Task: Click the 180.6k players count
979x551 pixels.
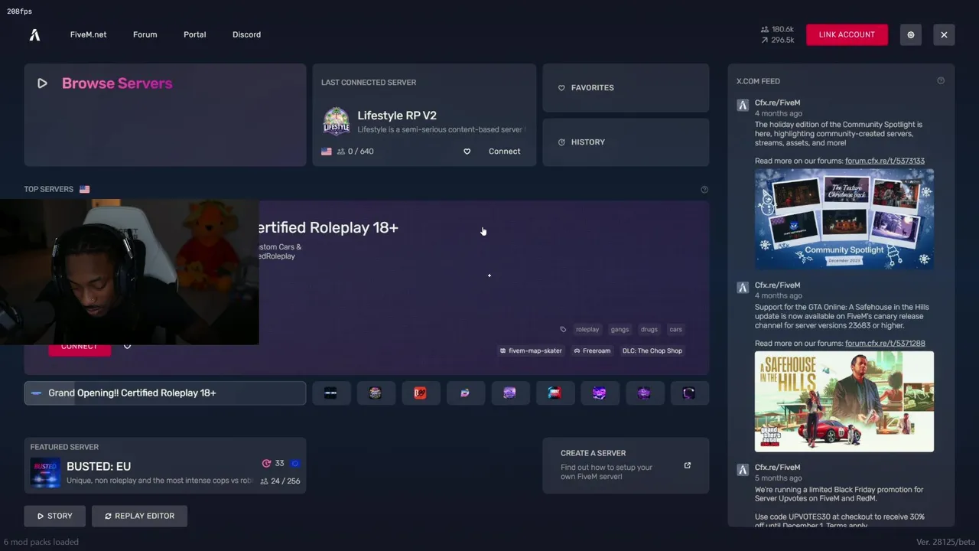Action: [x=777, y=29]
